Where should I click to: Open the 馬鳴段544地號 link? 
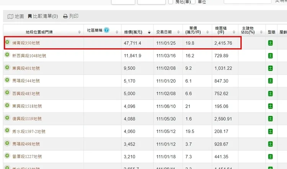[x=26, y=81]
